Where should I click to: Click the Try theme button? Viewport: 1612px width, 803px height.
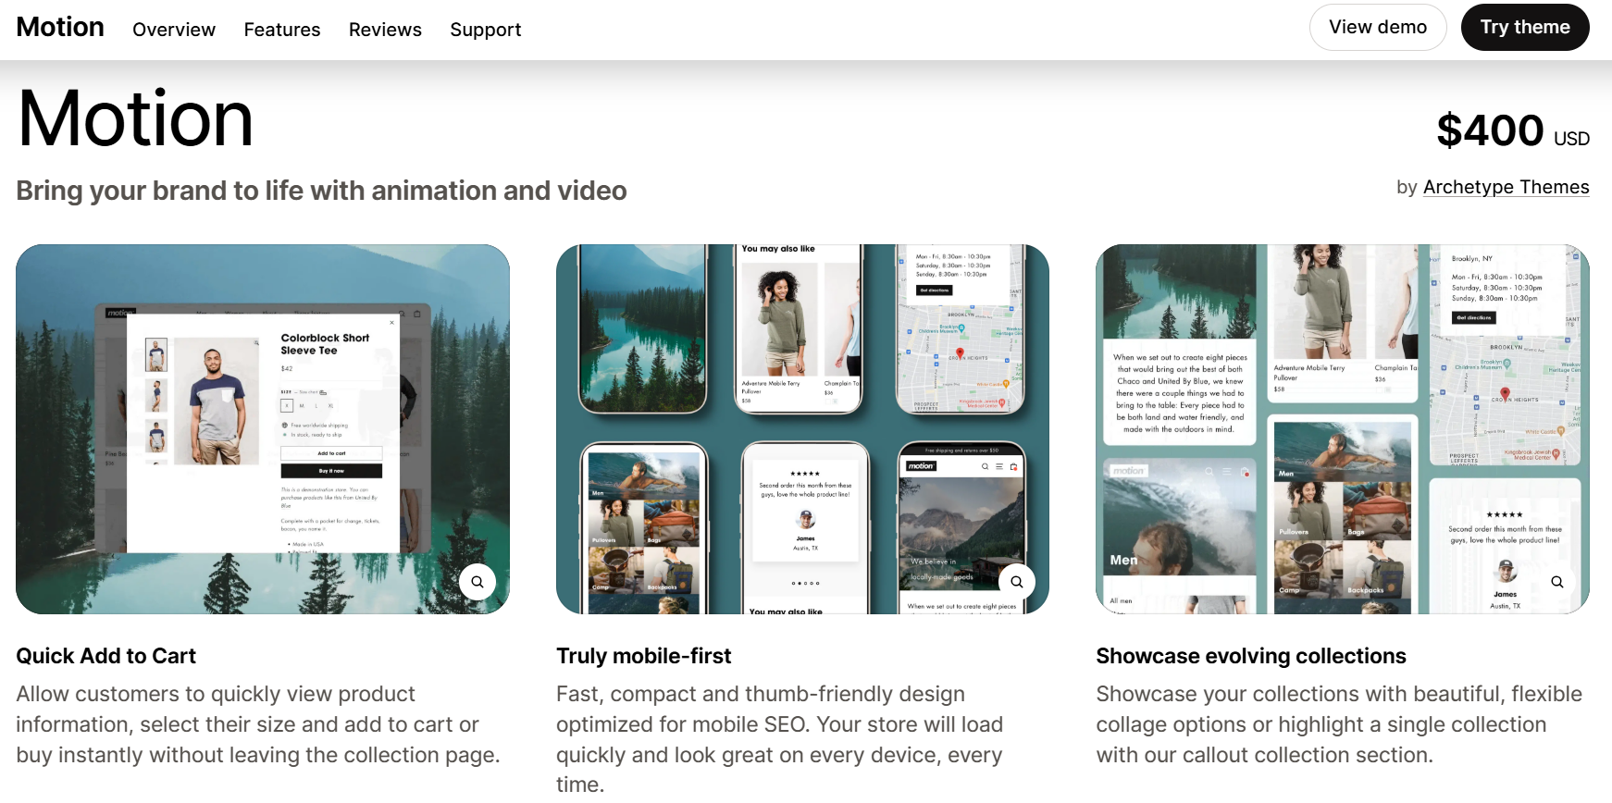[x=1525, y=28]
